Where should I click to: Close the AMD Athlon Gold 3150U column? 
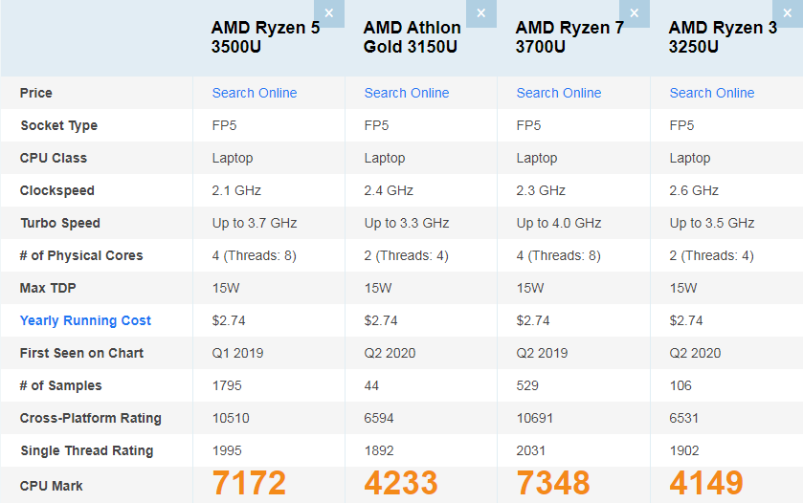[x=481, y=13]
